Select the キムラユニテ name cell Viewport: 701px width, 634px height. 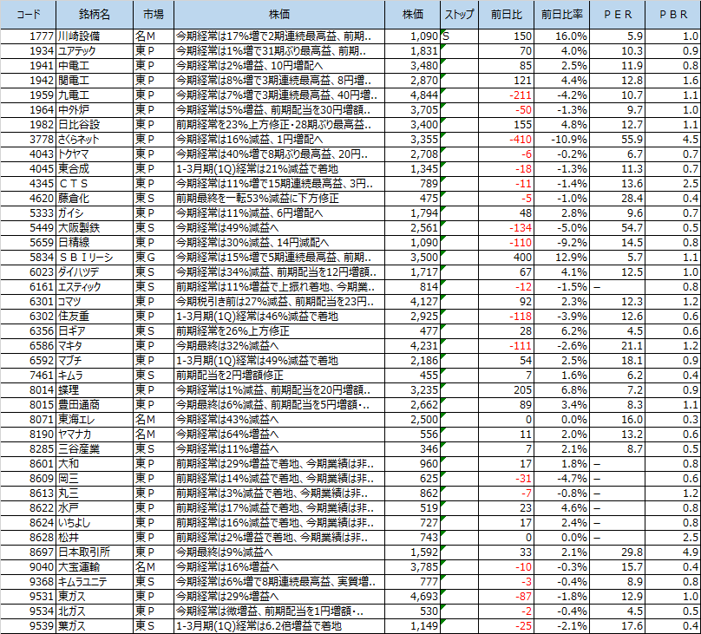point(95,582)
